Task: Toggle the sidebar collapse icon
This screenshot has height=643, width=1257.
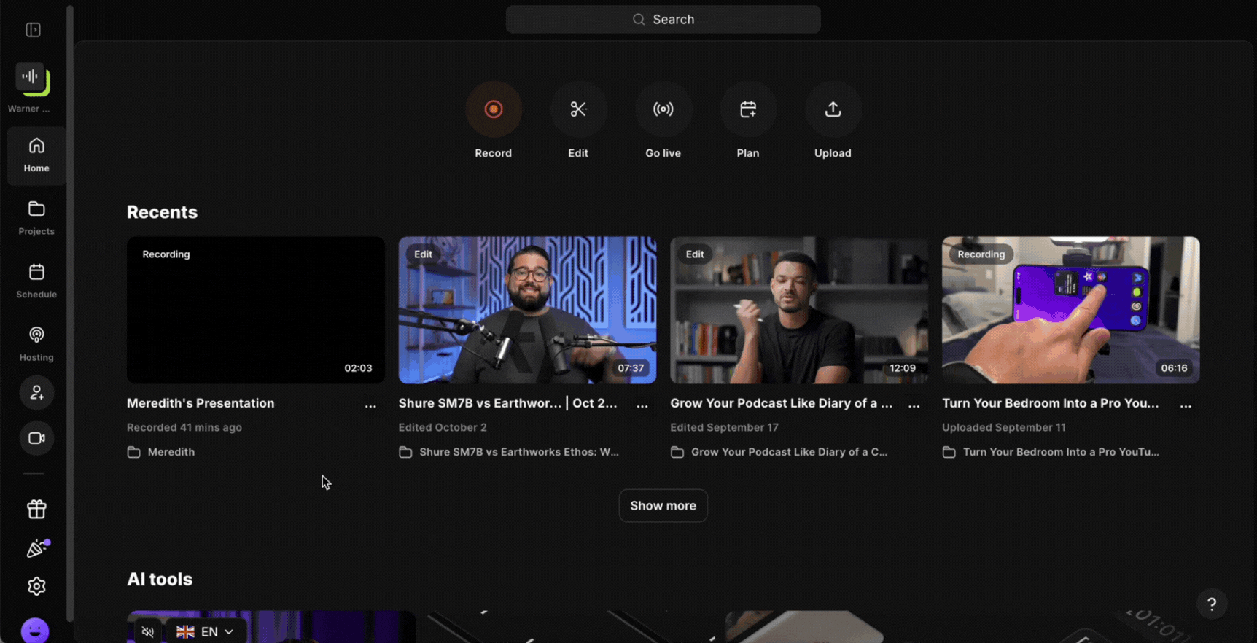Action: pyautogui.click(x=34, y=30)
